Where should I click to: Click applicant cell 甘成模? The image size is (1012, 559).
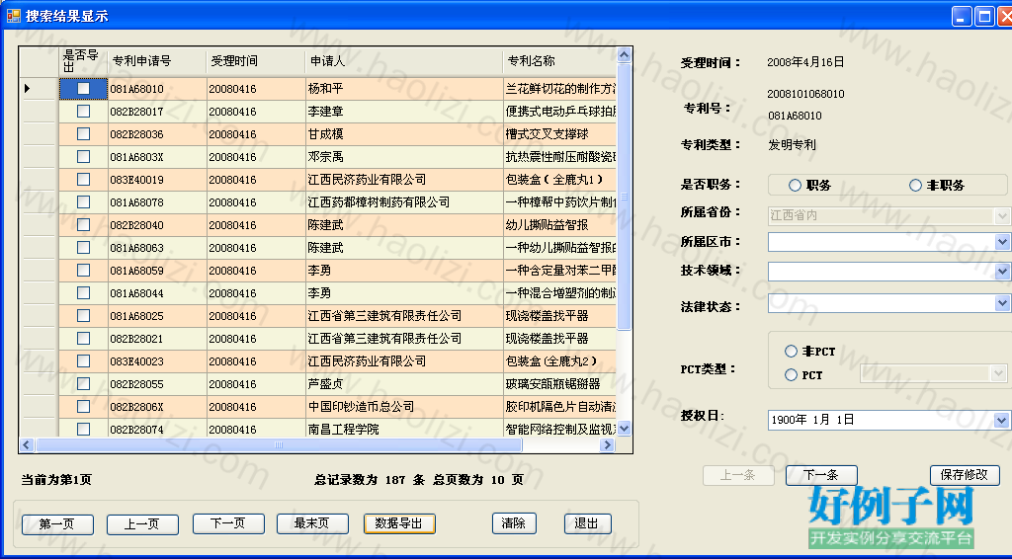click(403, 133)
